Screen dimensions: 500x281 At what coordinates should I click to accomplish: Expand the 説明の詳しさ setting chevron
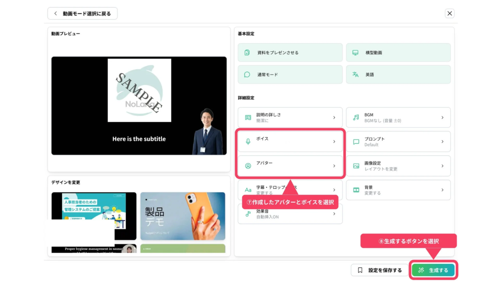(334, 118)
